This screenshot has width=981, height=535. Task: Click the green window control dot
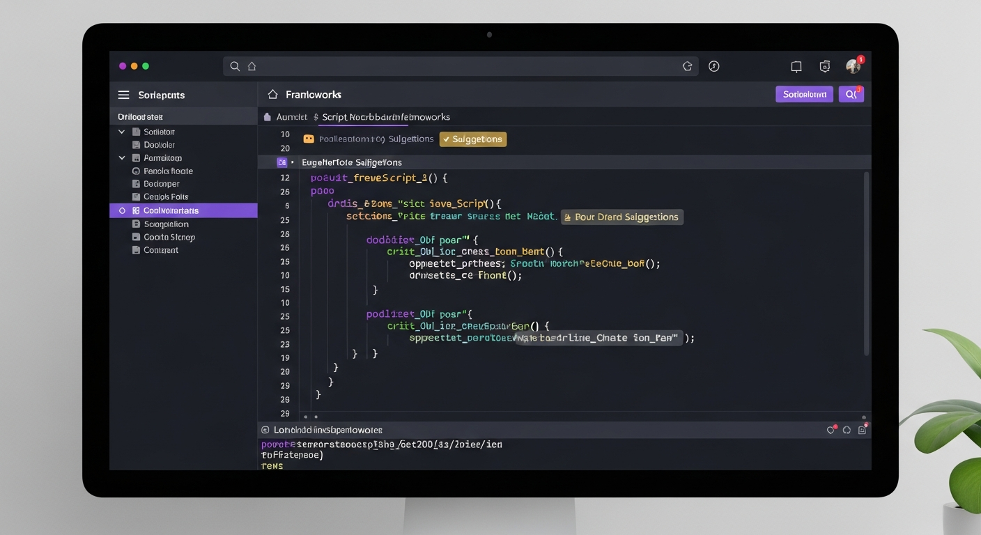(146, 66)
